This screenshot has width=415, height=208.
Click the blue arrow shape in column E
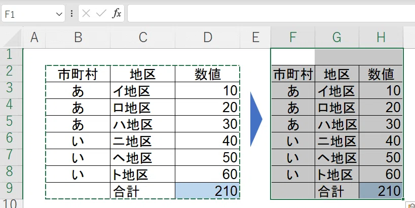point(256,119)
